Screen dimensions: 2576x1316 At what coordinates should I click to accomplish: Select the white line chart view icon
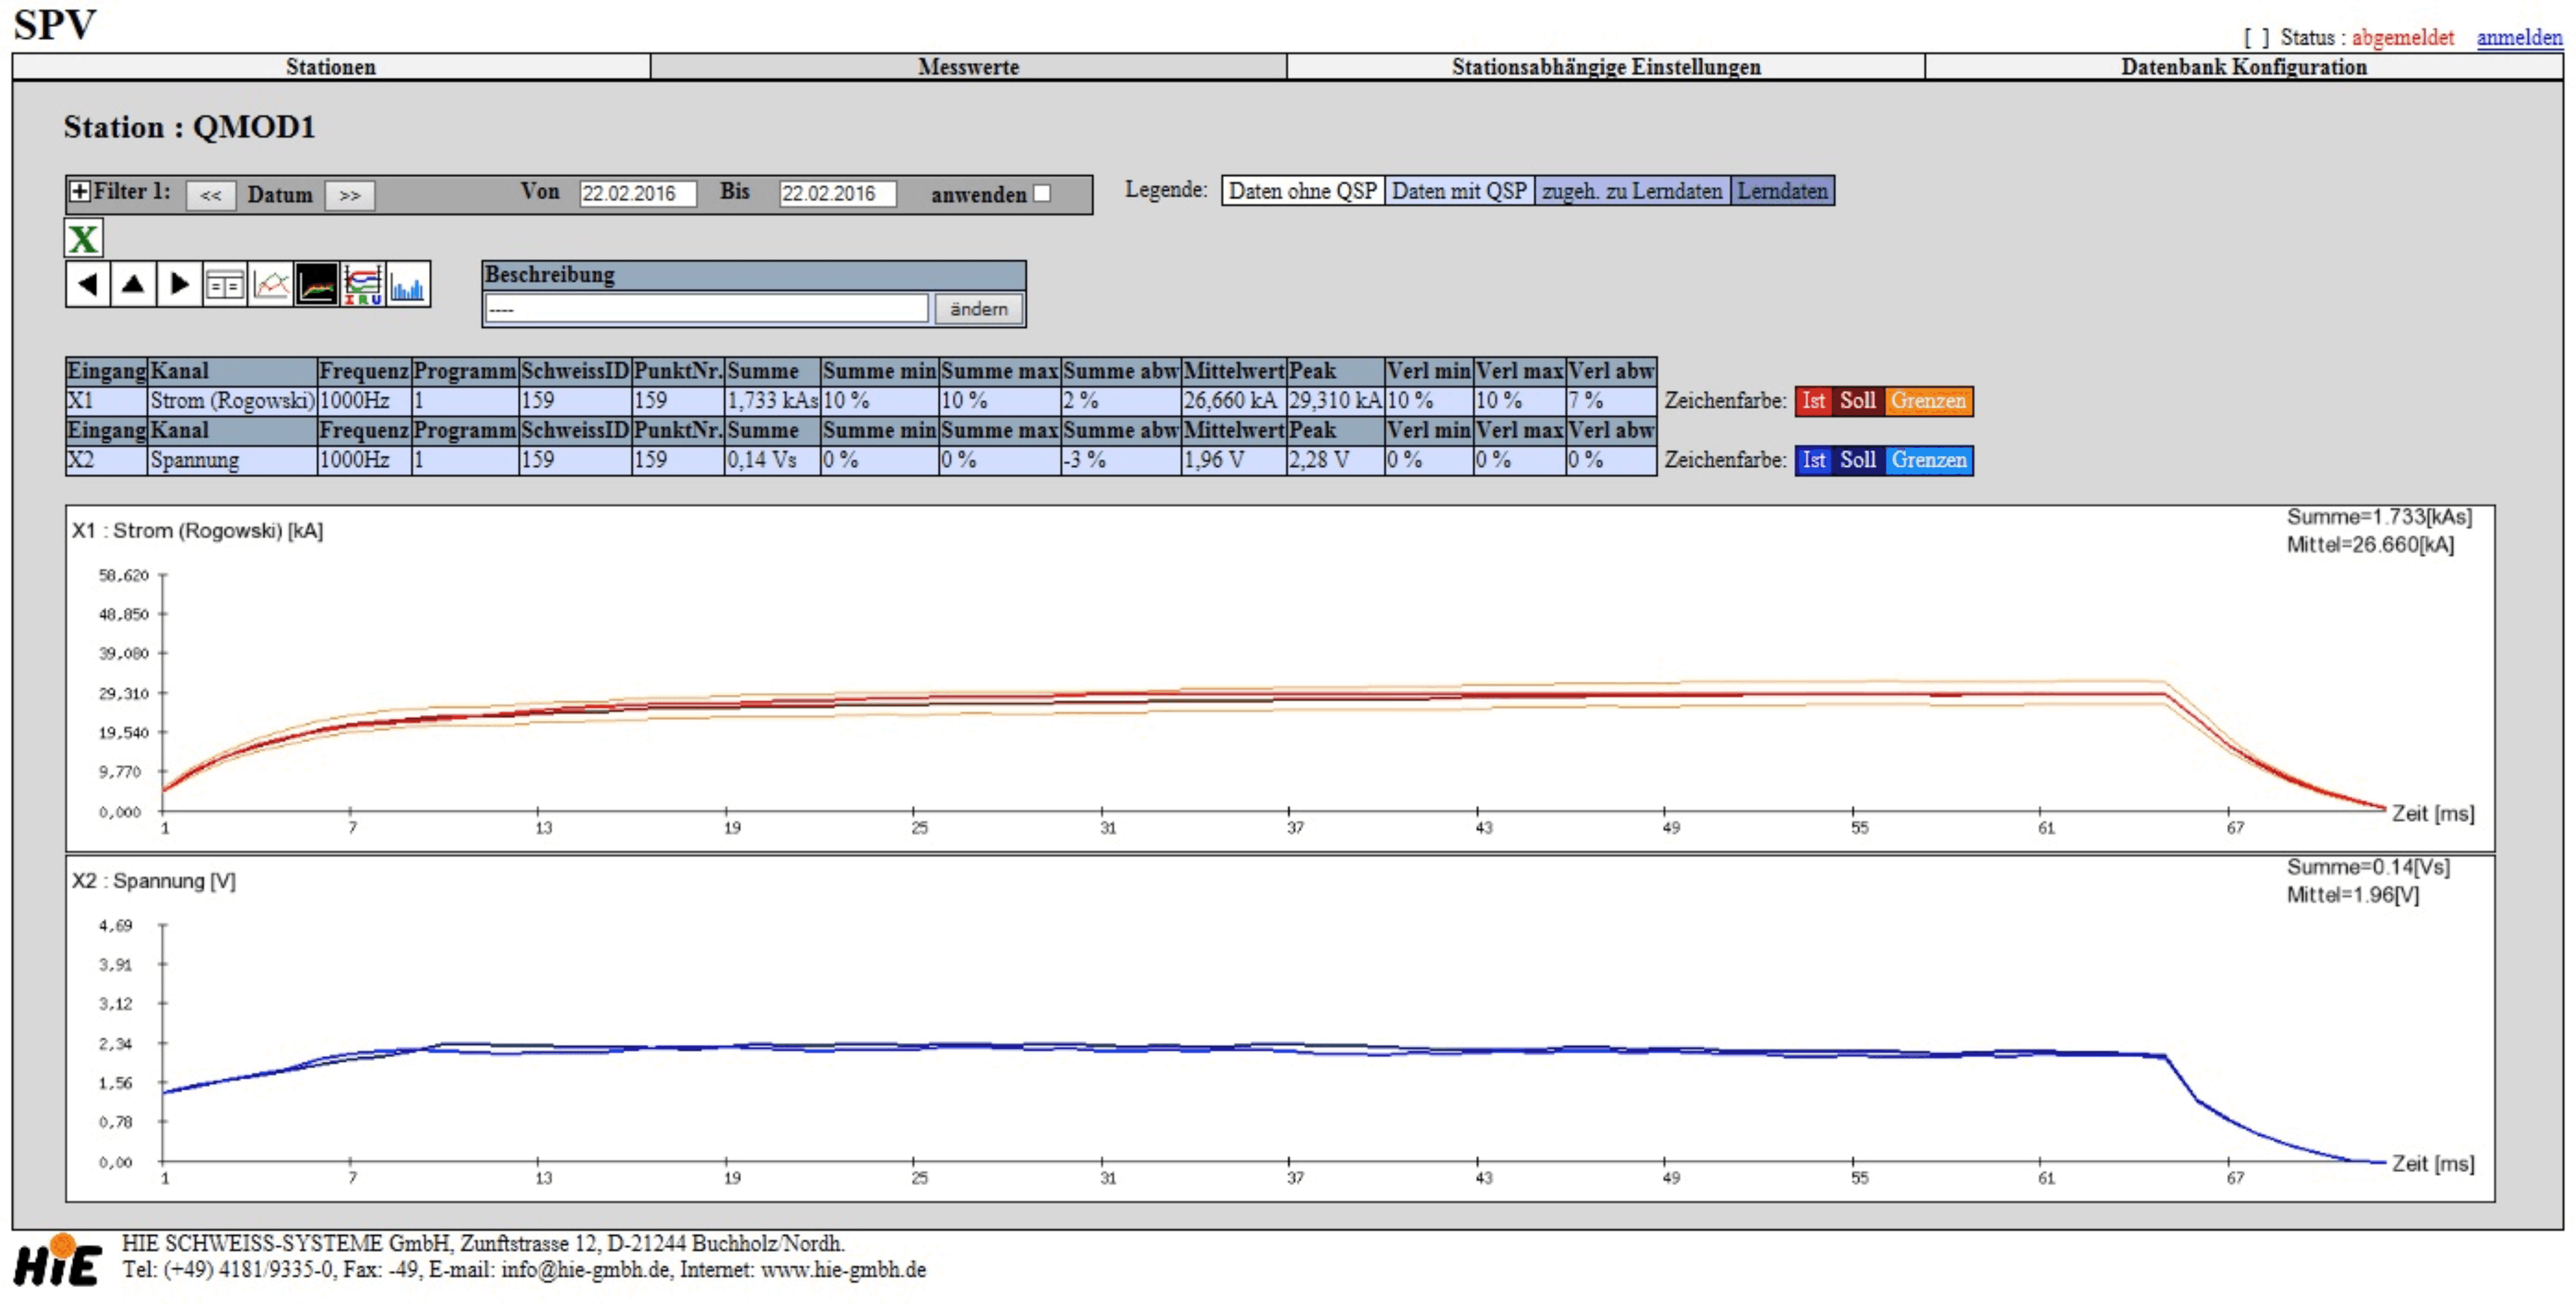pyautogui.click(x=270, y=285)
